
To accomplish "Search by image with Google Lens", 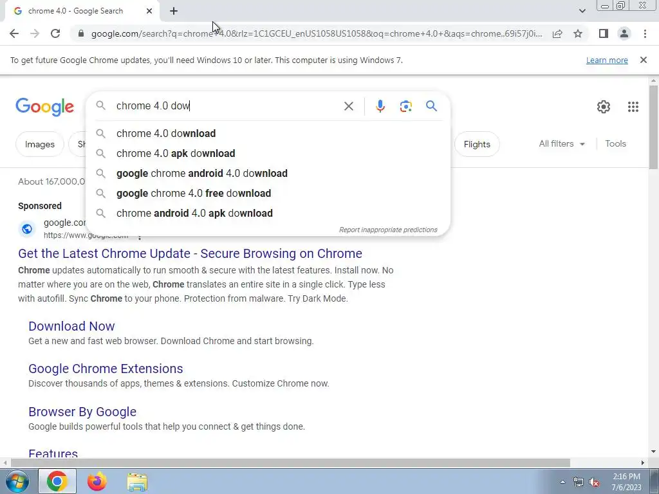I will point(405,106).
